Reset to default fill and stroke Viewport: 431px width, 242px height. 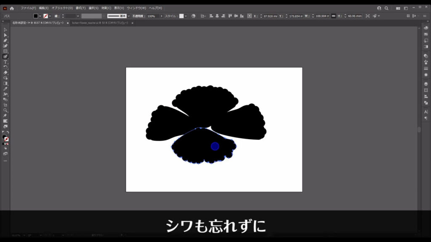pos(3,132)
